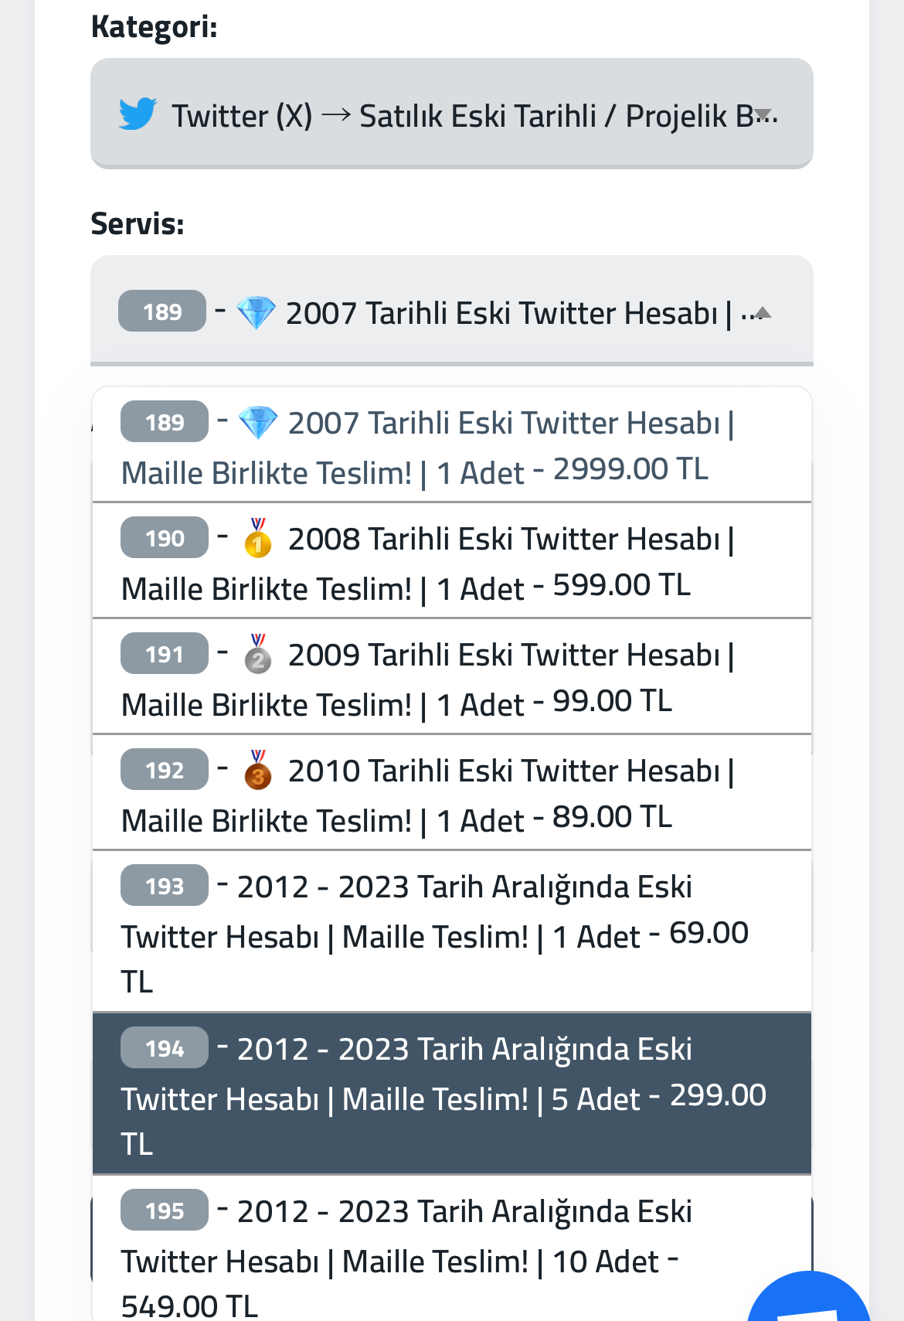Select 10 Adet 549.00 TL option
The width and height of the screenshot is (904, 1321).
(x=452, y=1249)
